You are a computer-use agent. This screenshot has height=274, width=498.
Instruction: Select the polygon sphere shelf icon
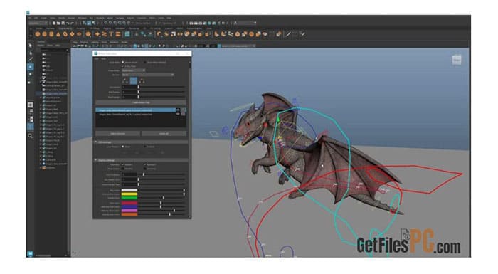point(38,34)
